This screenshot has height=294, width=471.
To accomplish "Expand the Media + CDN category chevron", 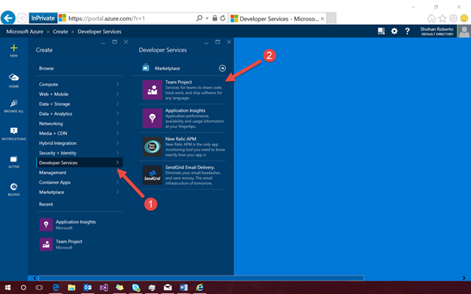I will click(118, 133).
